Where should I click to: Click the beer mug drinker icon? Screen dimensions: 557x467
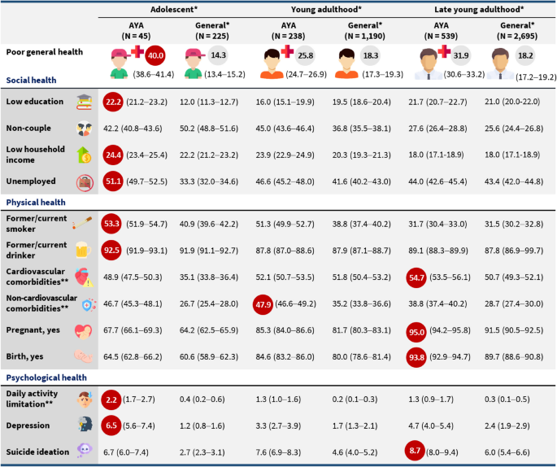[x=83, y=250]
